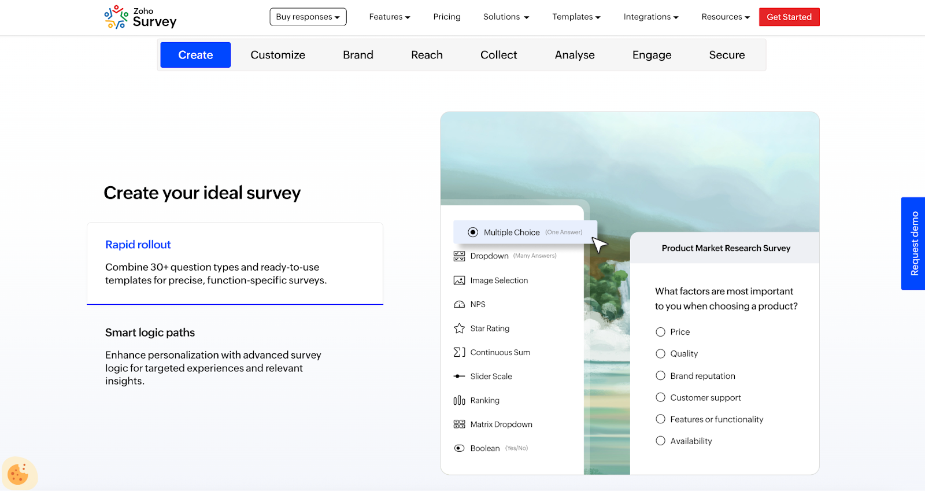Switch to the Engage tab

(x=652, y=55)
